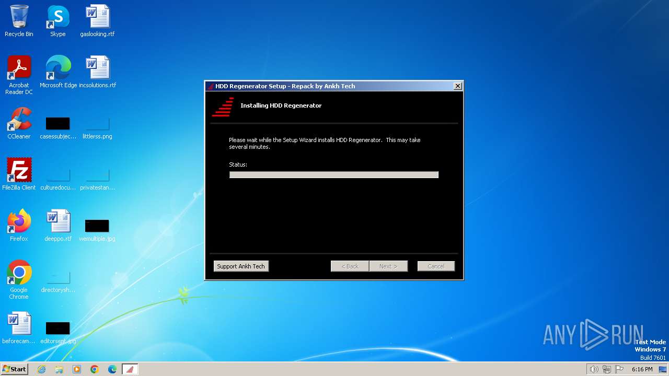The width and height of the screenshot is (669, 376).
Task: Select the privatestan... desktop file
Action: pyautogui.click(x=97, y=179)
